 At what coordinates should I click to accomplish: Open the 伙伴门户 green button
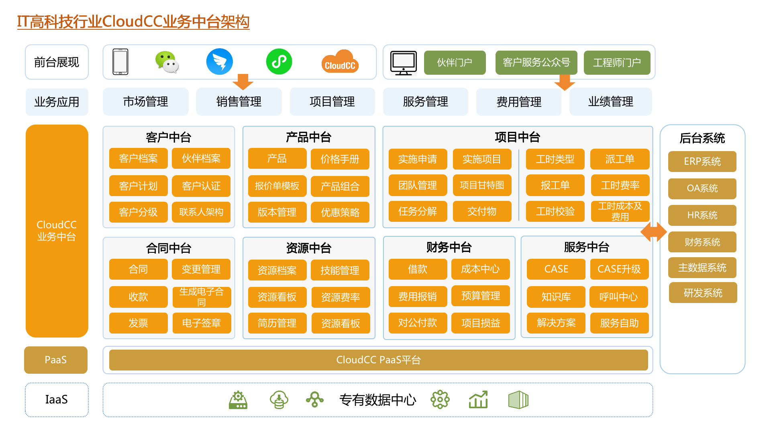click(x=455, y=63)
